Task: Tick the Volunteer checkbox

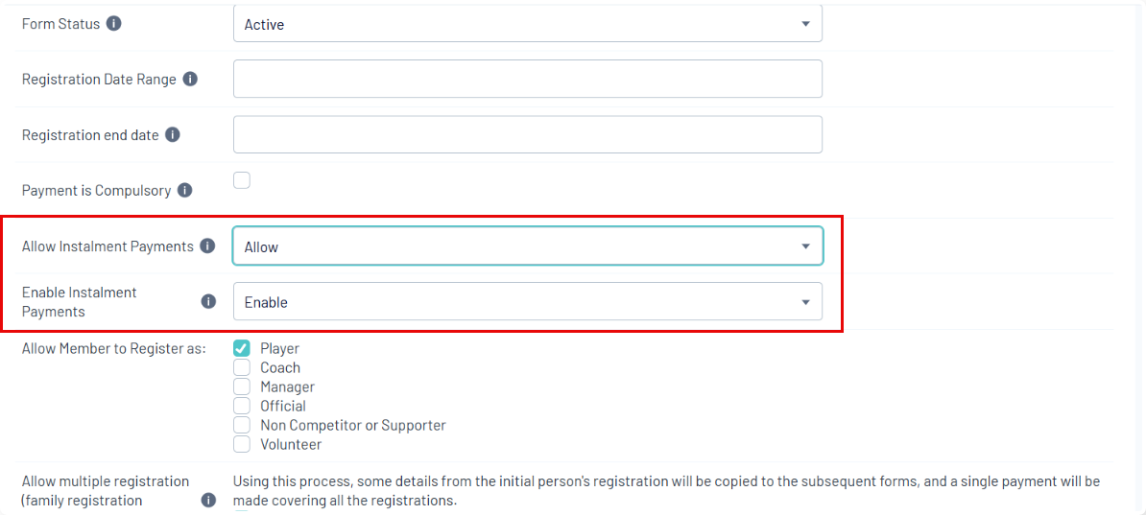Action: tap(242, 444)
